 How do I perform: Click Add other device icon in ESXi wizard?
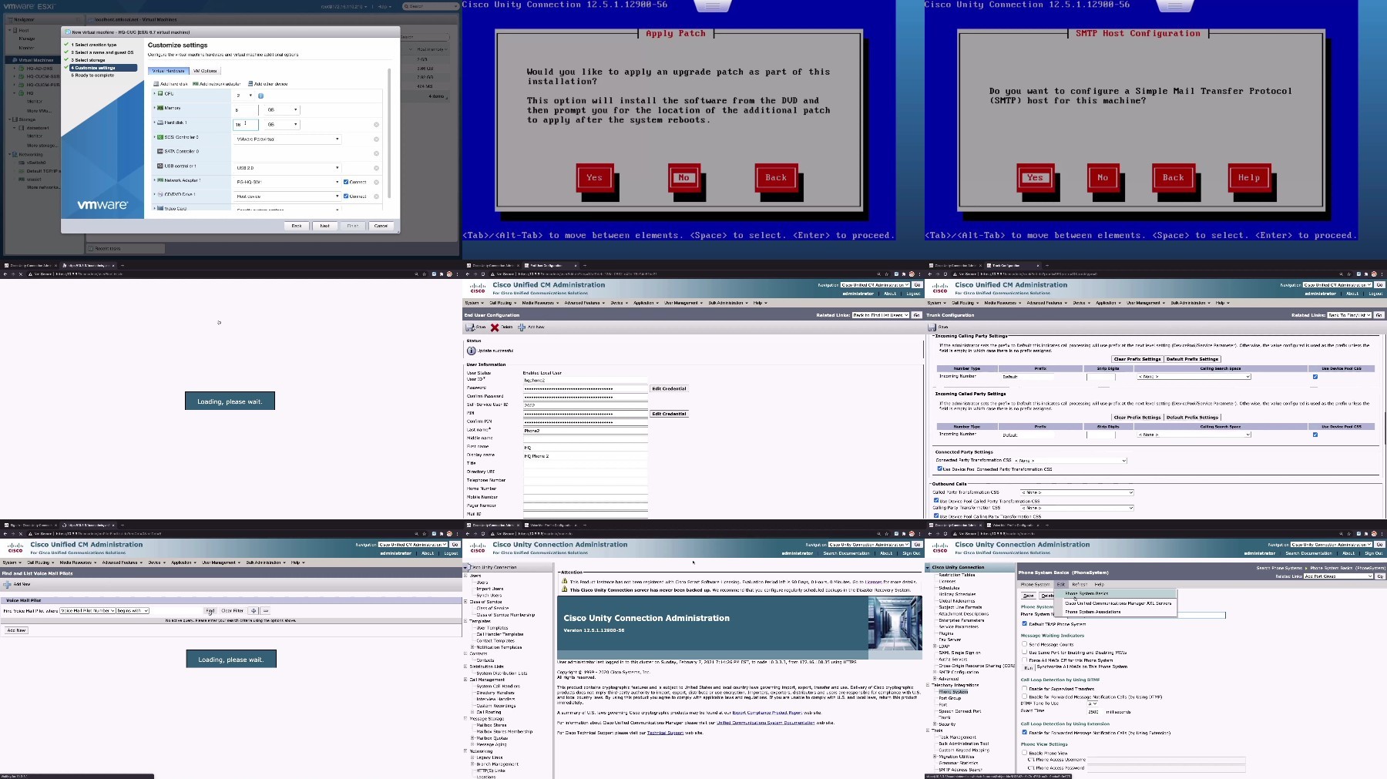pyautogui.click(x=250, y=84)
